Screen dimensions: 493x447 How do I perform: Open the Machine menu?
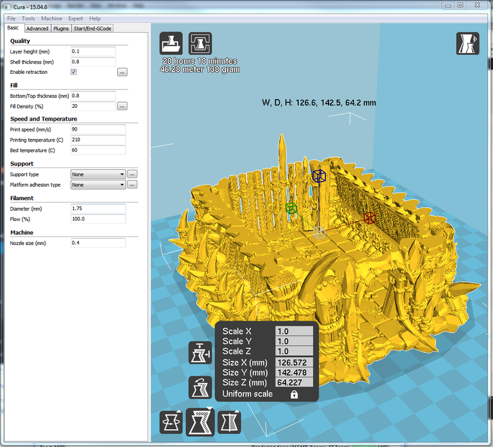[x=52, y=18]
